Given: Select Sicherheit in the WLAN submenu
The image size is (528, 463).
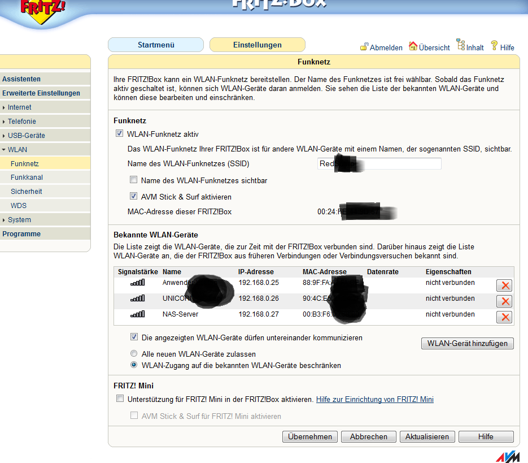Looking at the screenshot, I should pos(45,192).
